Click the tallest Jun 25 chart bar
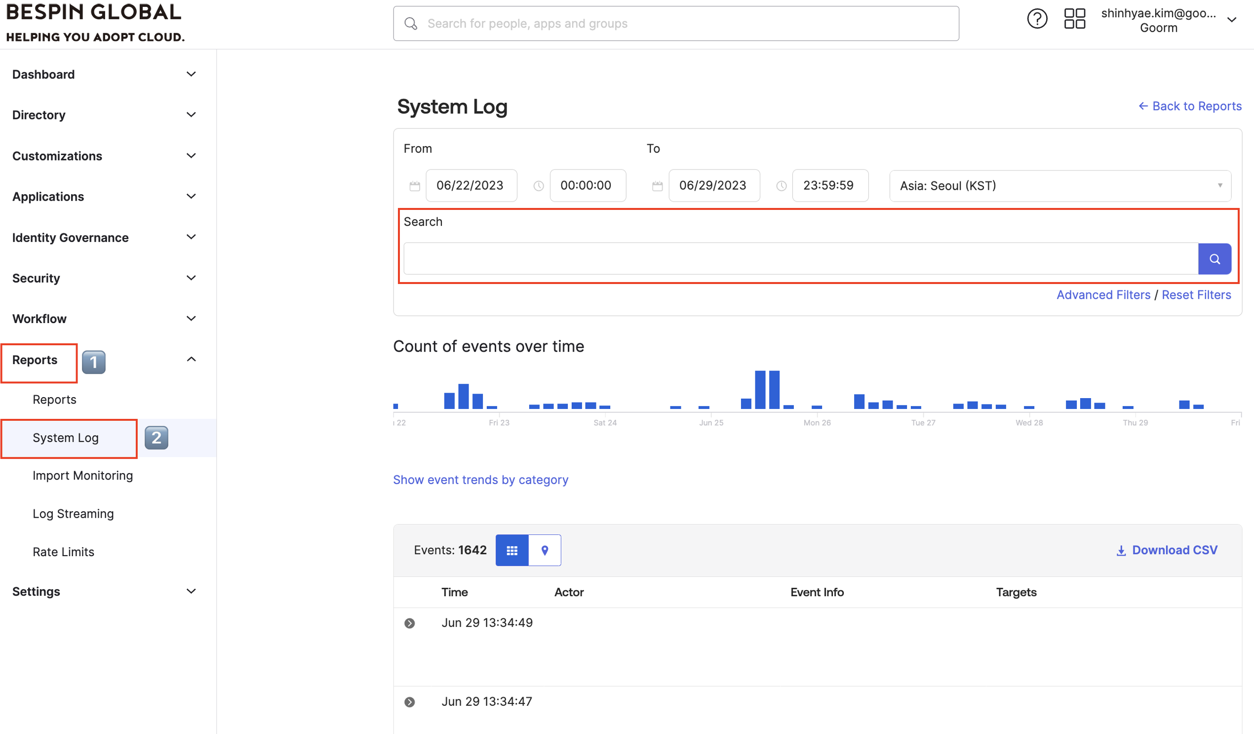The image size is (1254, 734). point(760,389)
